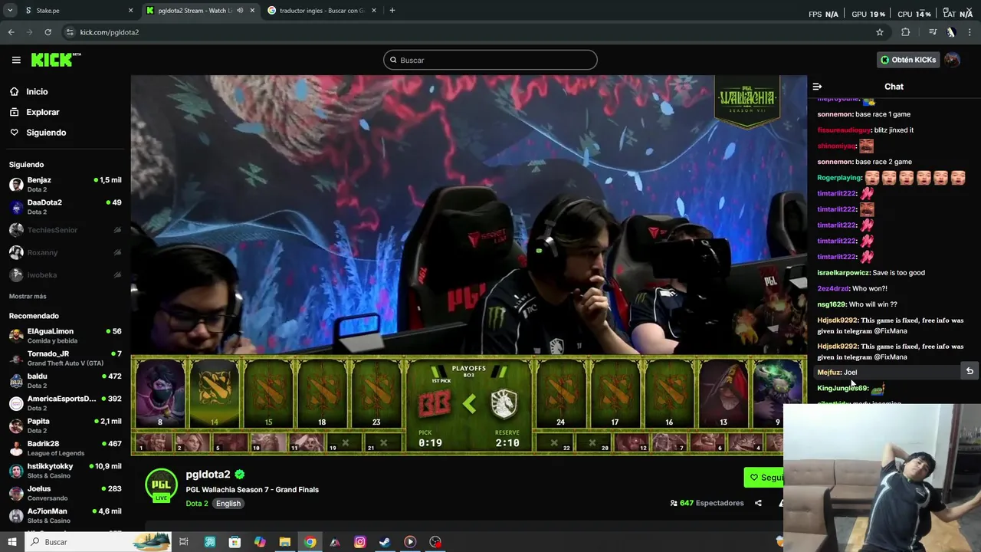The height and width of the screenshot is (552, 981).
Task: Click the address bar kick.com/pgldota2
Action: point(109,32)
